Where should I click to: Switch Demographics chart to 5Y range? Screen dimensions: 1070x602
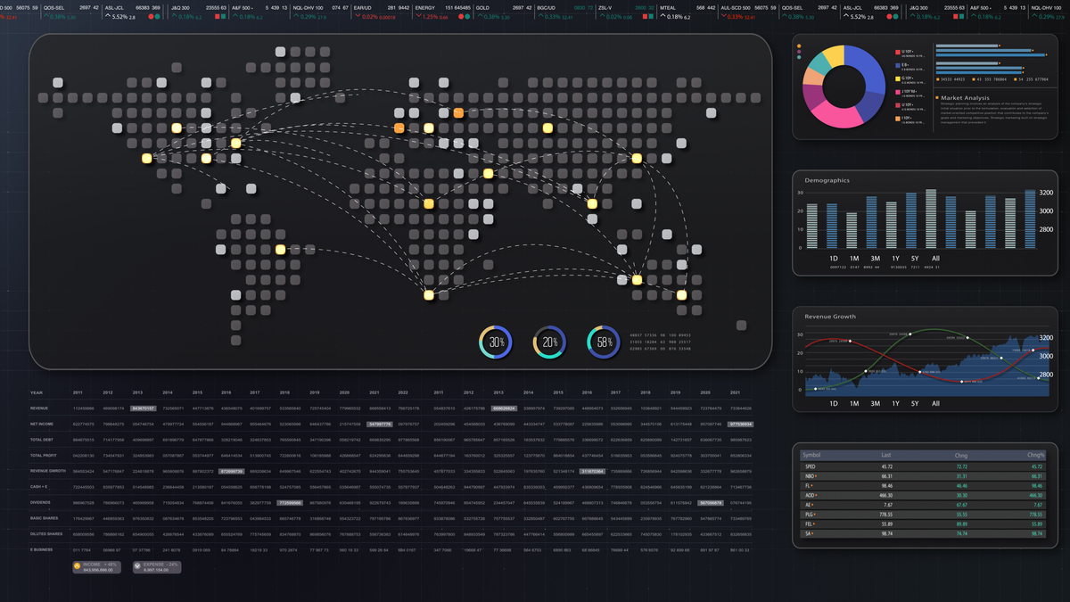pos(915,259)
